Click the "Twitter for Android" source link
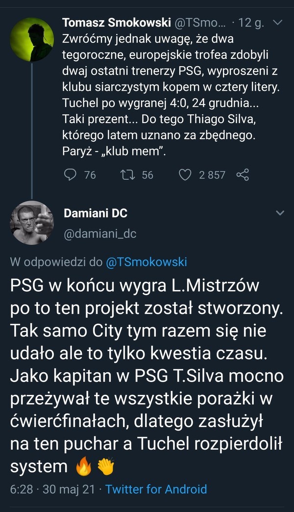Viewport: 294px width, 512px height. point(156,489)
